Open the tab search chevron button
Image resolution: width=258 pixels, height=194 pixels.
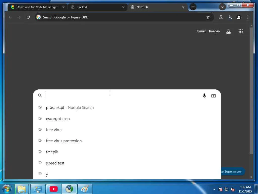[x=222, y=7]
